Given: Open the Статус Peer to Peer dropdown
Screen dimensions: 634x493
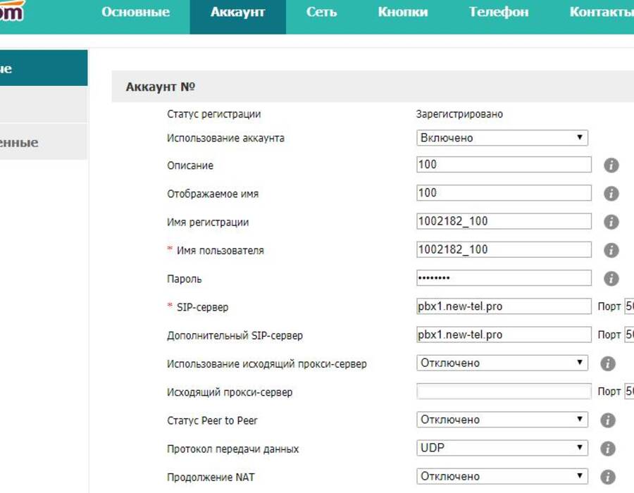Looking at the screenshot, I should click(502, 420).
